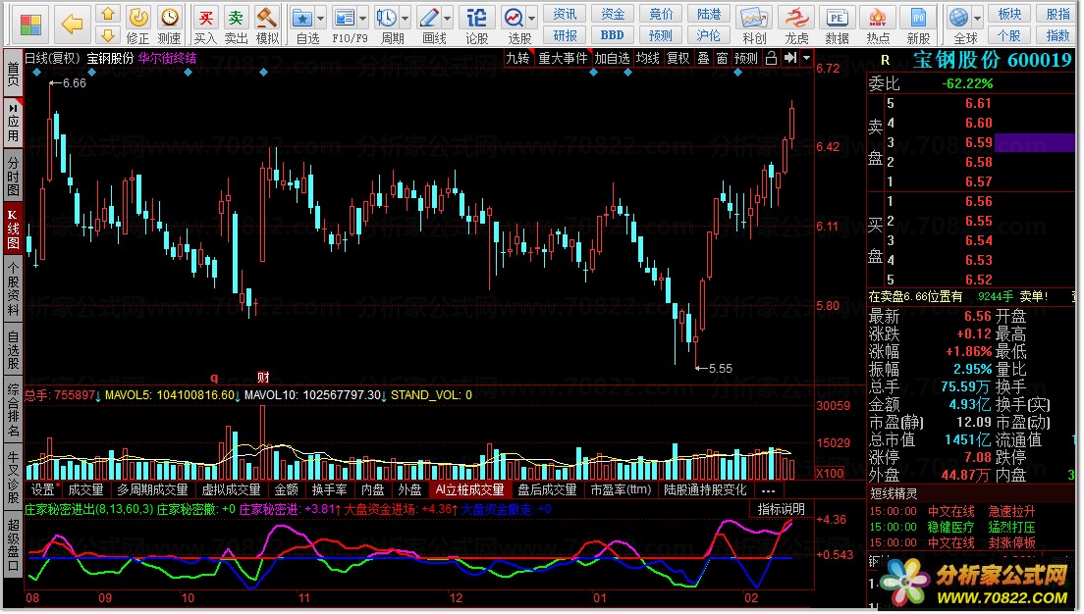Select the 陆股通持股变化 tab
This screenshot has width=1084, height=614.
pyautogui.click(x=705, y=489)
